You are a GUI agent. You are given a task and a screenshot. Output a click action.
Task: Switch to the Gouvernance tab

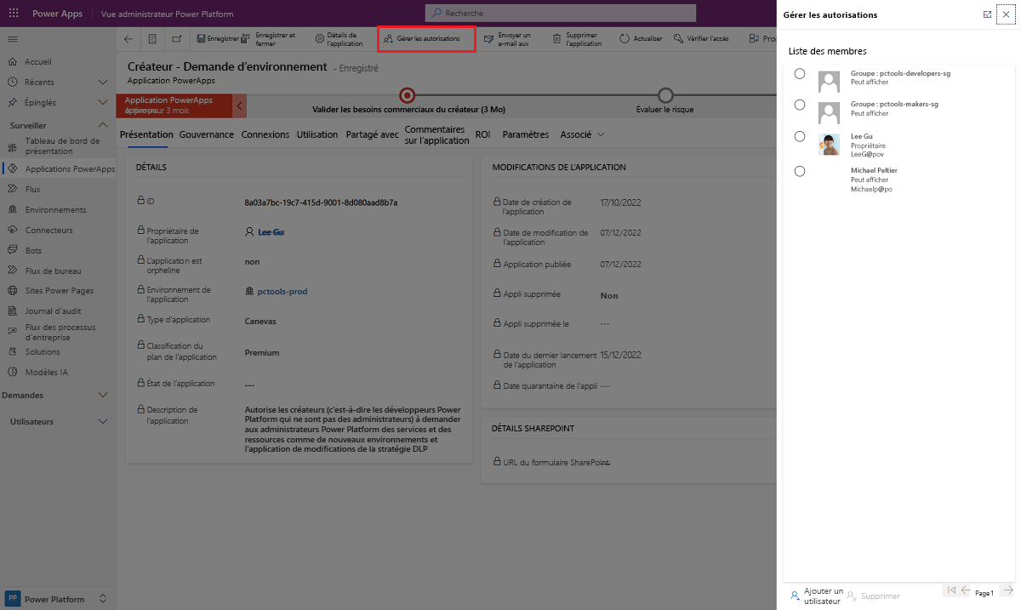point(207,134)
